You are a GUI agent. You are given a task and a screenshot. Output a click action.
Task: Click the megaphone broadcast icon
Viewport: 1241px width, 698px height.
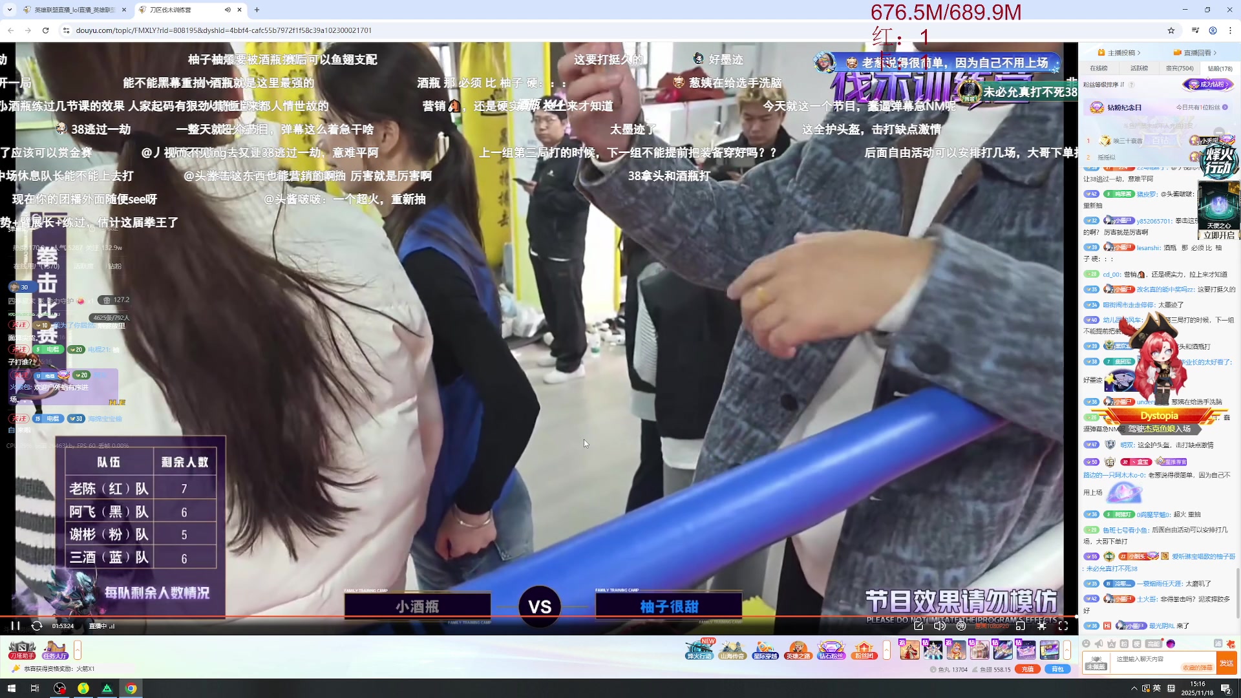[1099, 644]
